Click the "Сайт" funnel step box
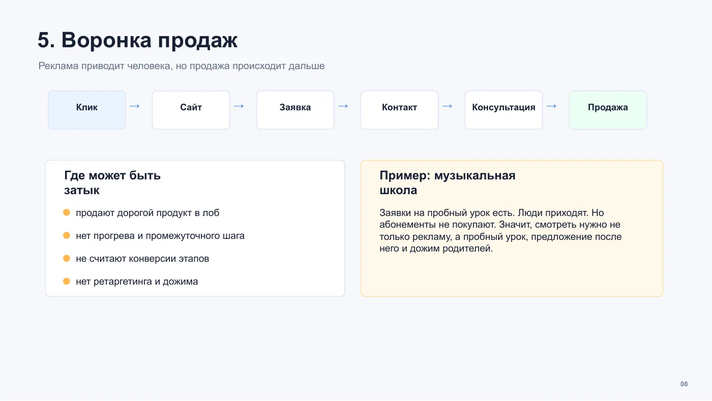 click(191, 110)
